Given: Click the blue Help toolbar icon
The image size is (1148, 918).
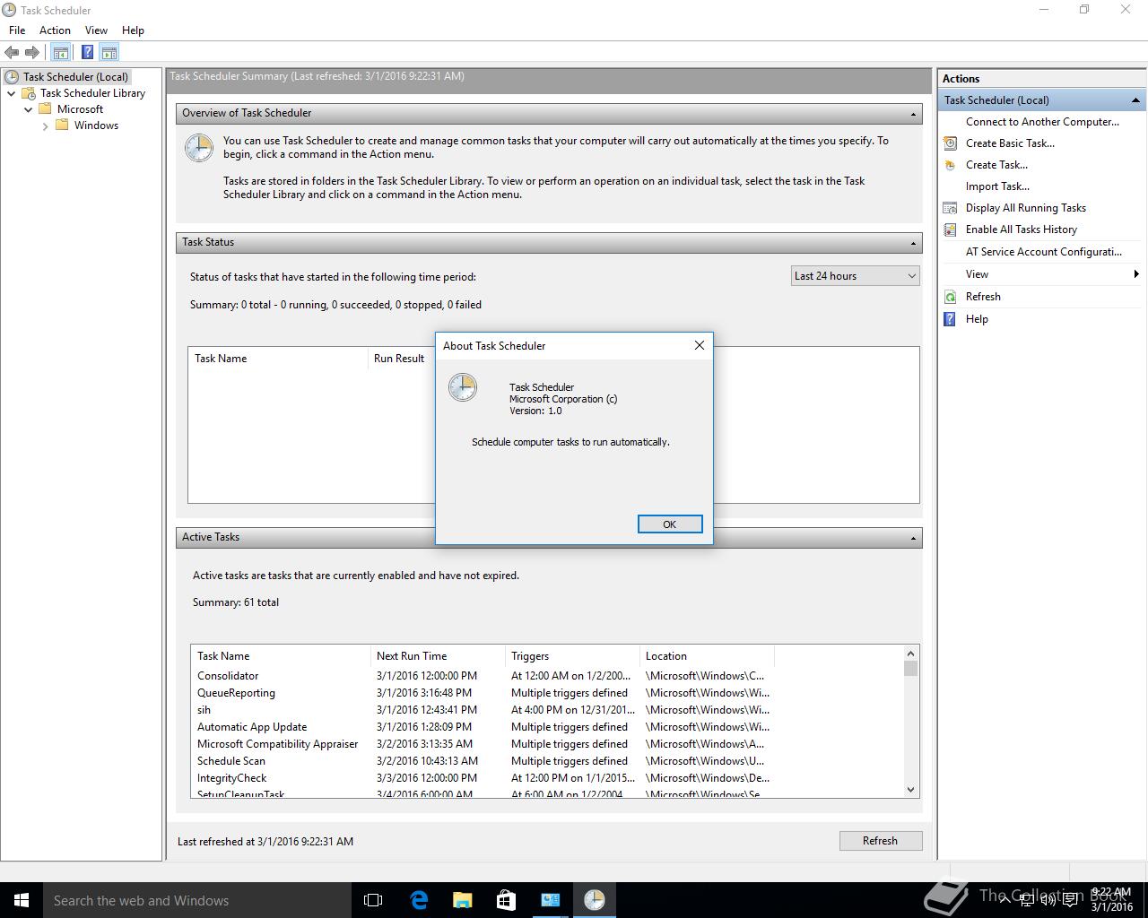Looking at the screenshot, I should [x=87, y=53].
